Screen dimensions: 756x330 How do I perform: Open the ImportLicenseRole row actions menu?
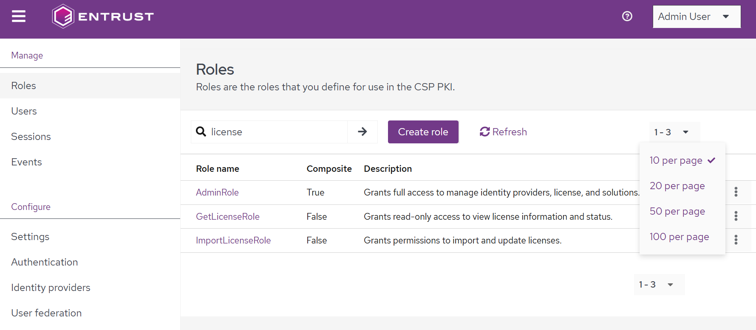pyautogui.click(x=736, y=240)
